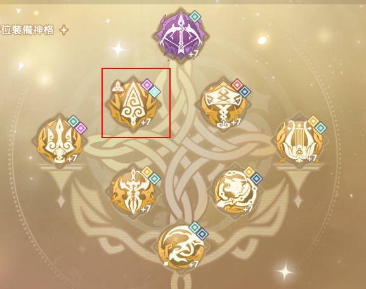Image resolution: width=366 pixels, height=289 pixels.
Task: Click the blue gem on hammer rune
Action: pyautogui.click(x=244, y=92)
